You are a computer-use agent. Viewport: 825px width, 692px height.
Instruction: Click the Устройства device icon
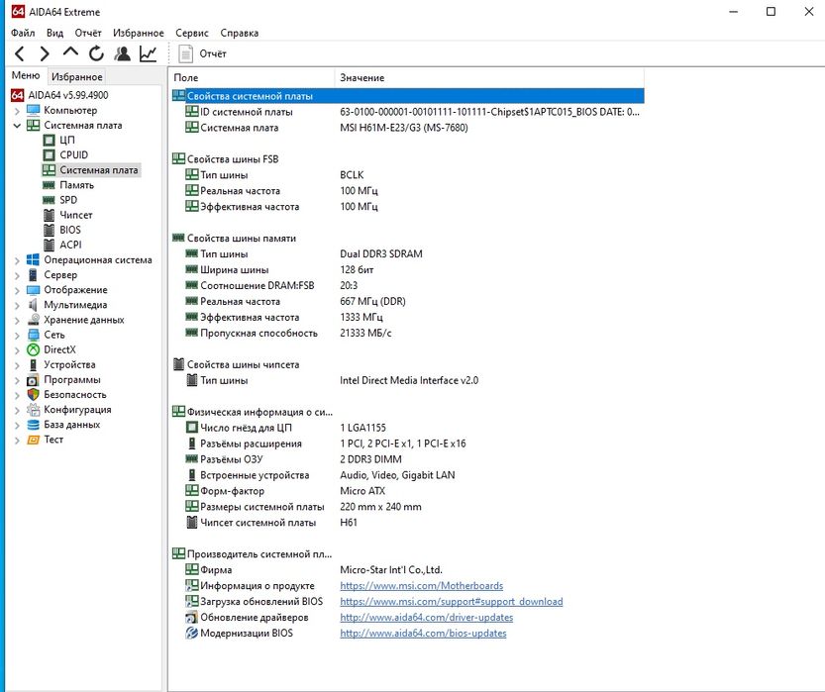[x=33, y=365]
